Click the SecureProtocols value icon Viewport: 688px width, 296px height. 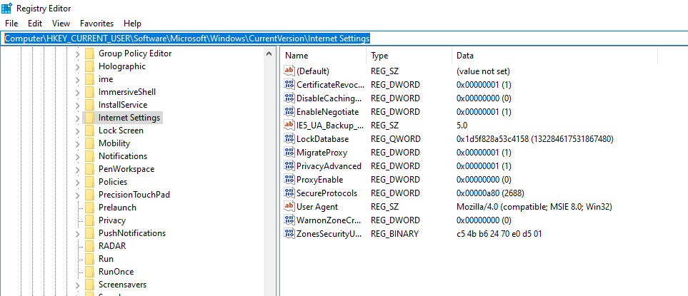289,193
